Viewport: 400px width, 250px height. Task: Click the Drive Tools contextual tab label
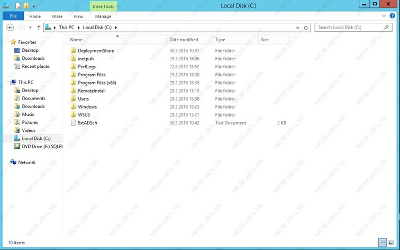tap(103, 6)
